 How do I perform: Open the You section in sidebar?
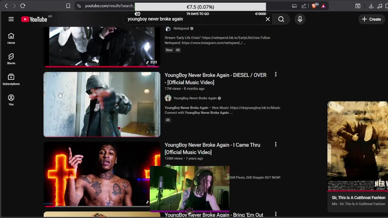pos(11,100)
